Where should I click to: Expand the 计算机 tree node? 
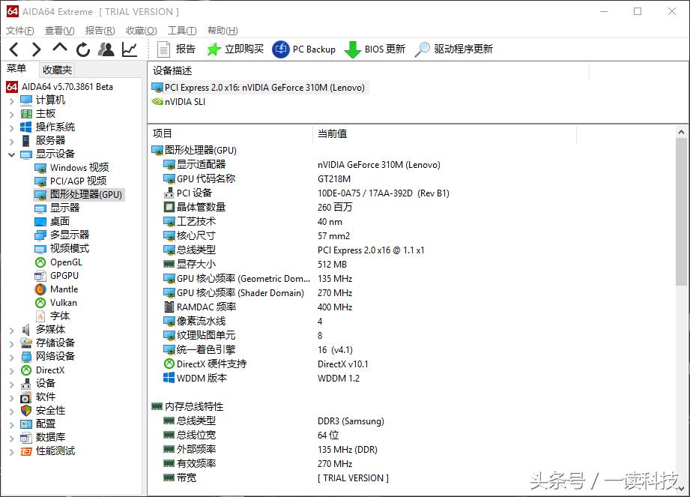tap(13, 100)
